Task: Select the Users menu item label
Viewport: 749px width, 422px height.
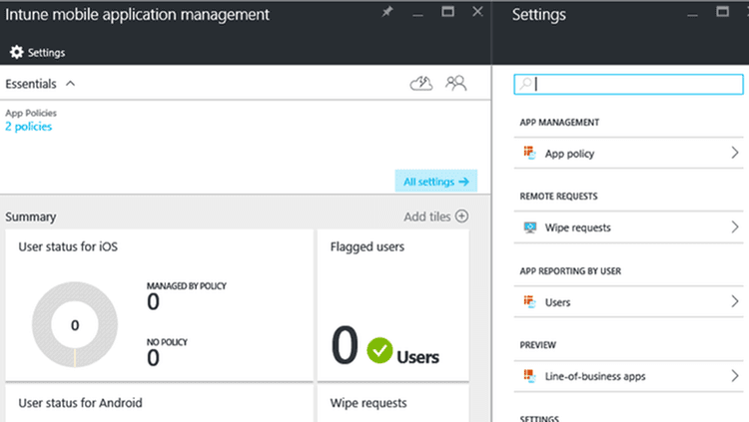Action: pyautogui.click(x=557, y=302)
